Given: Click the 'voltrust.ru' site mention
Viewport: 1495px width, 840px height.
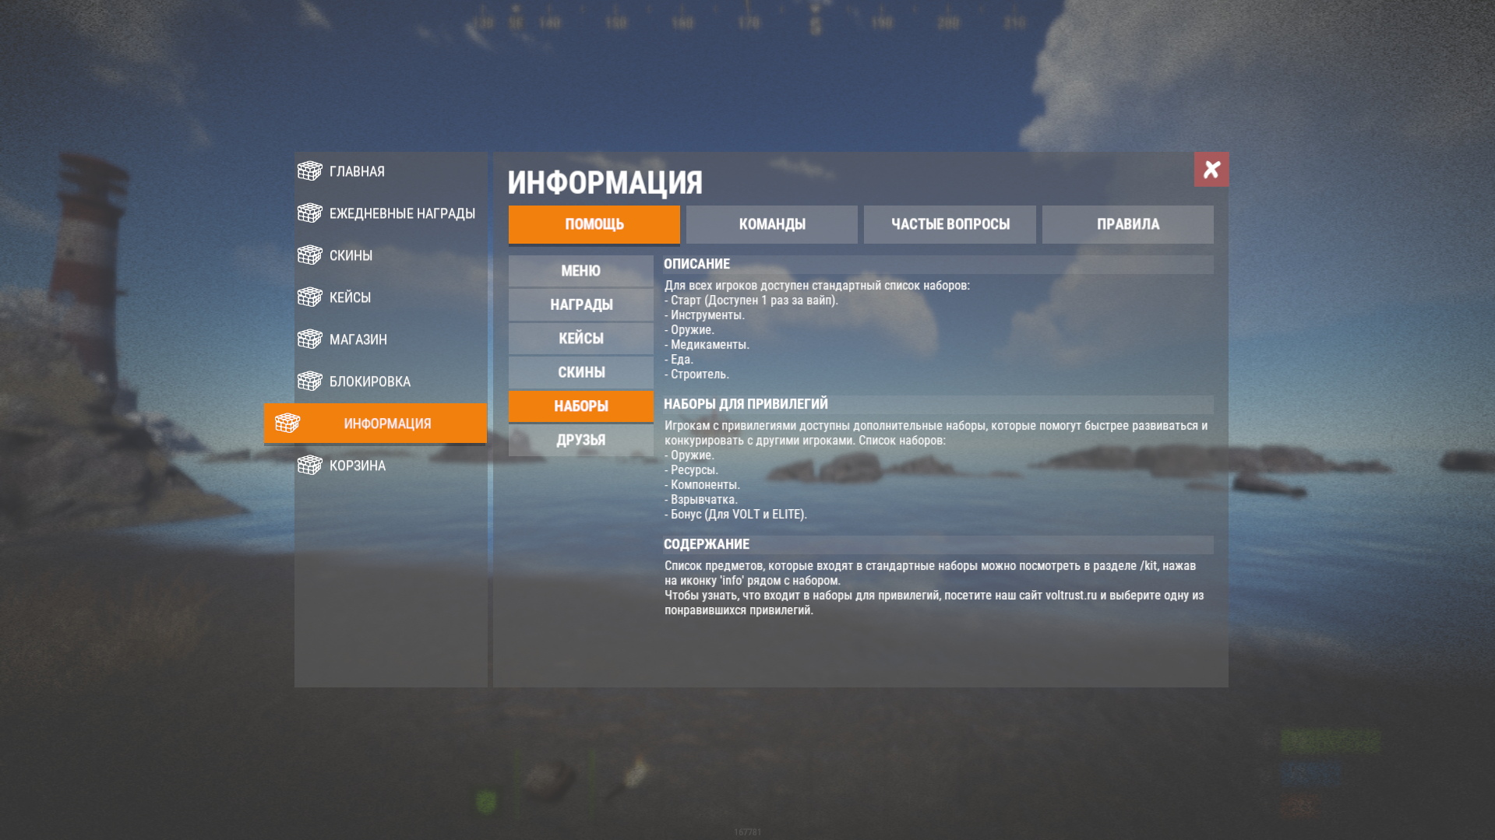Looking at the screenshot, I should tap(1070, 596).
